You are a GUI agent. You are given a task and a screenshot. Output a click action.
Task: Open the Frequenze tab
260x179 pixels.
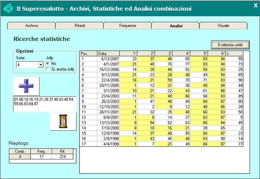[x=127, y=26]
